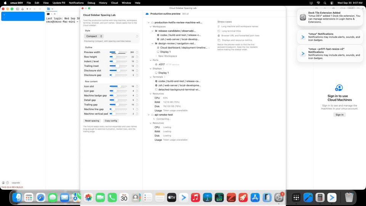
Task: Open Music from the Dock
Action: tap(195, 198)
